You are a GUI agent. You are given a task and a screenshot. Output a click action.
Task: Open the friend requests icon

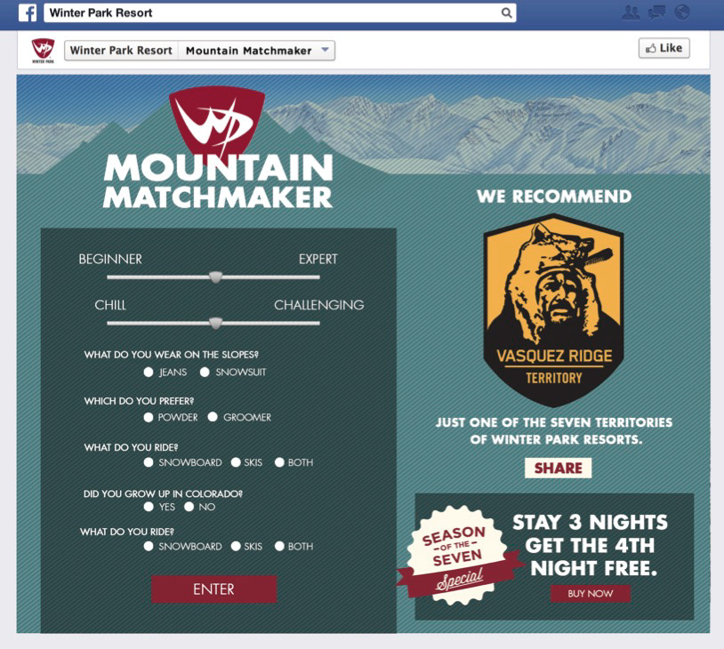coord(631,12)
